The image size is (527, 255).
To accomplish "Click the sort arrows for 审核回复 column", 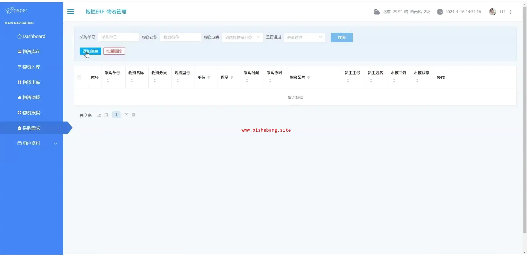I will click(394, 81).
